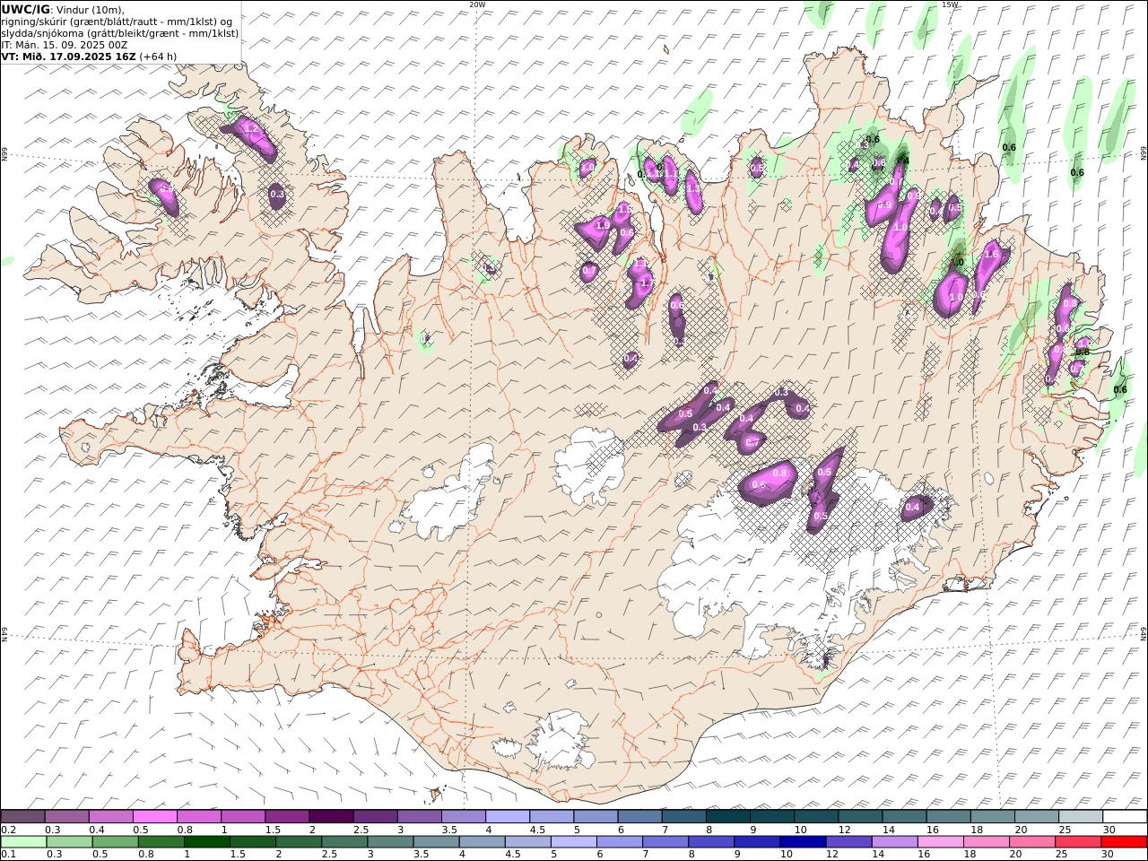The height and width of the screenshot is (861, 1148).
Task: Click the '20W' longitude label
Action: tap(477, 4)
